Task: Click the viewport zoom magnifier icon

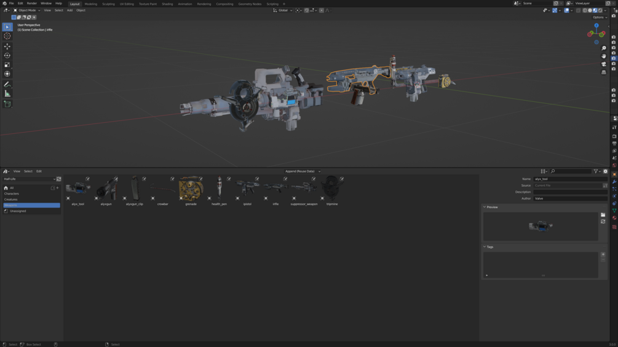Action: tap(603, 49)
